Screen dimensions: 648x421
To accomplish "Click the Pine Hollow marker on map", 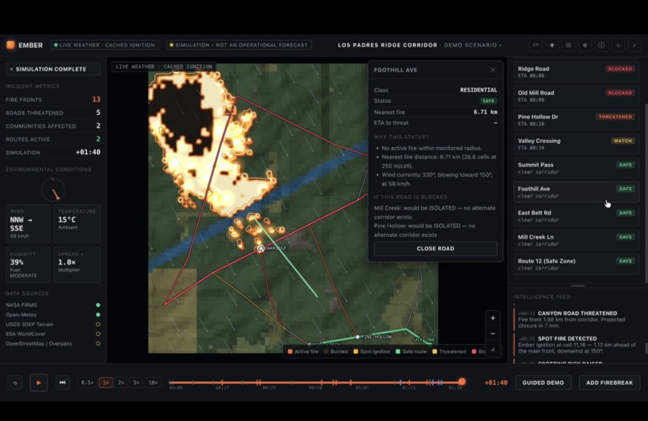I will point(358,337).
